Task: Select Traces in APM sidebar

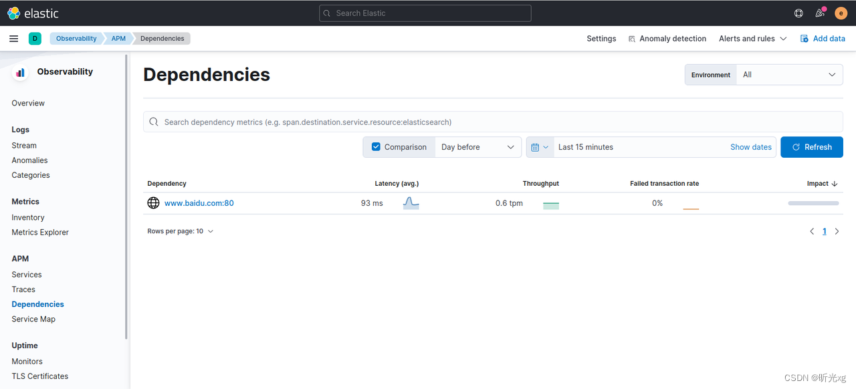Action: [x=23, y=289]
